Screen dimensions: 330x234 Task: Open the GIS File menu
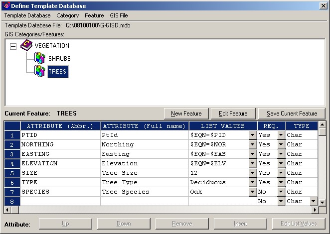click(119, 15)
